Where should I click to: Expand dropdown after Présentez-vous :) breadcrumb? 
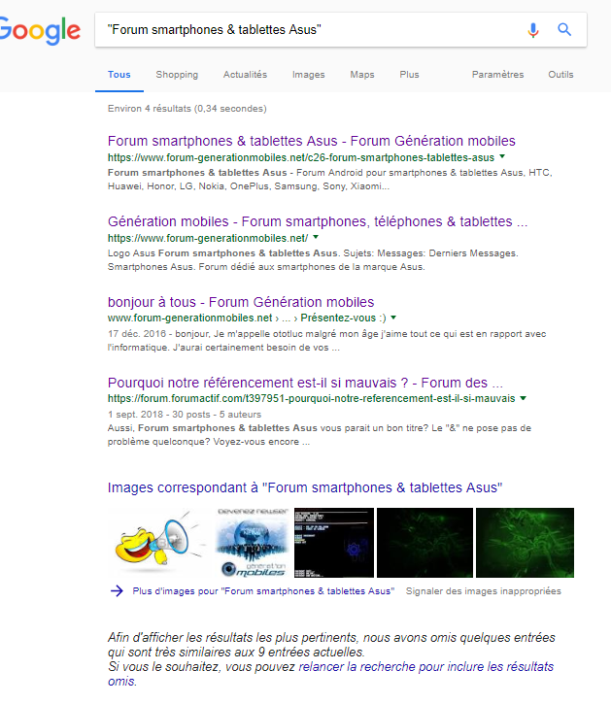pos(393,318)
